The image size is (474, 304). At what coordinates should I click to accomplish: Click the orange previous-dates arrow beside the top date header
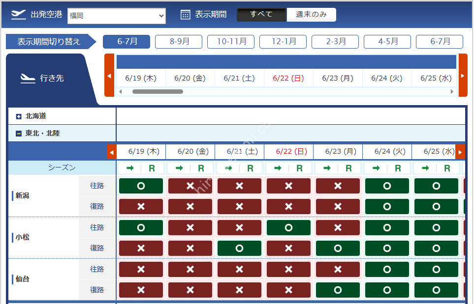click(x=109, y=76)
